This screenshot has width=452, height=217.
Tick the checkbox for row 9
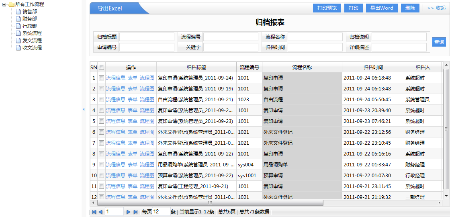point(102,165)
